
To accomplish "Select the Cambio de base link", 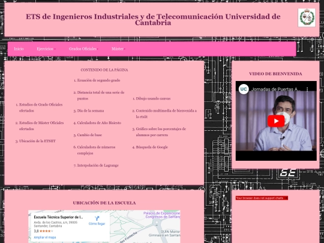I will 89,135.
